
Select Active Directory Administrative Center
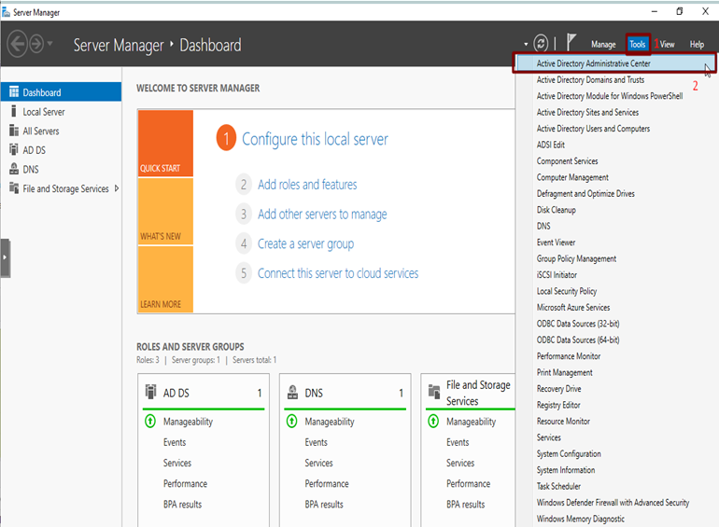(x=614, y=63)
